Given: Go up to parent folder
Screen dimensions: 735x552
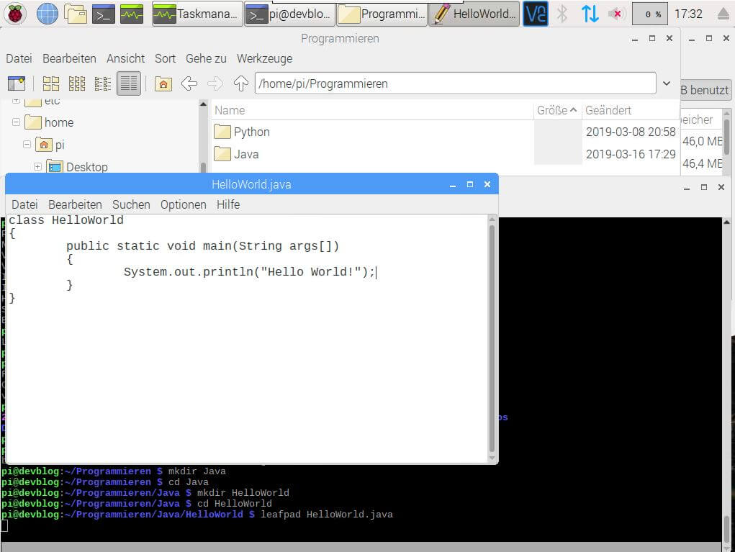Looking at the screenshot, I should click(x=241, y=83).
